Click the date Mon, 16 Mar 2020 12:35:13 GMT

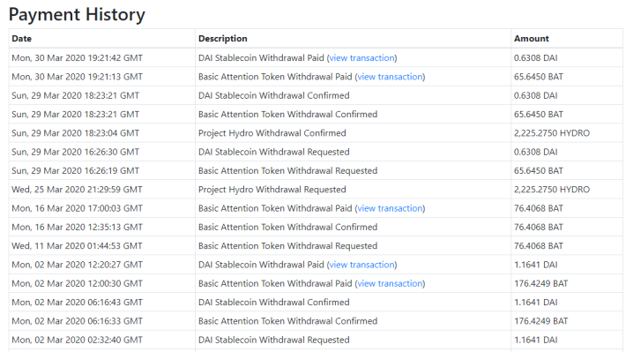[x=77, y=227]
